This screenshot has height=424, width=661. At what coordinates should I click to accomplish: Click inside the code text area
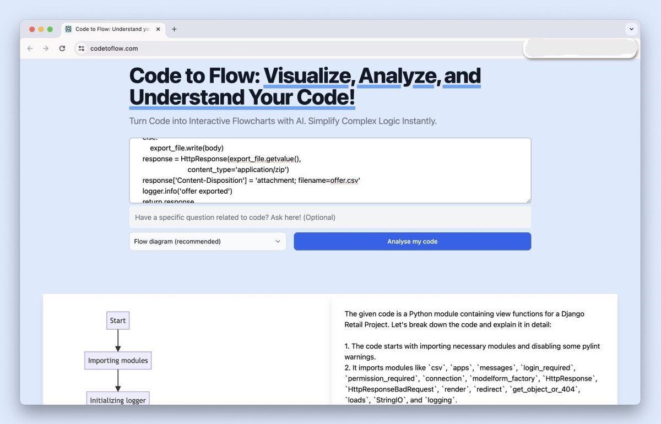pos(330,170)
